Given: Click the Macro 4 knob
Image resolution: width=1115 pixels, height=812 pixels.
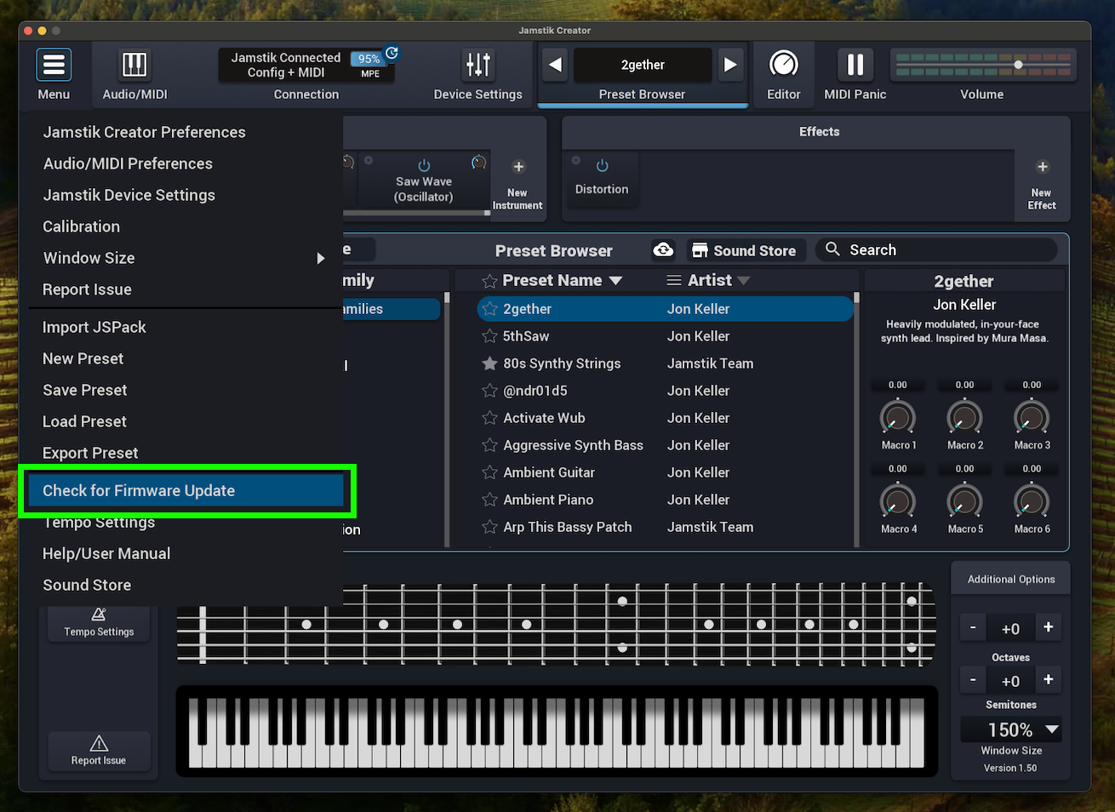Looking at the screenshot, I should (x=898, y=500).
